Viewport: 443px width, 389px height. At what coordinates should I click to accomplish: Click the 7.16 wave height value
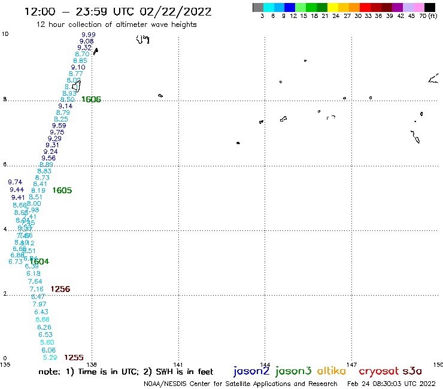(37, 289)
